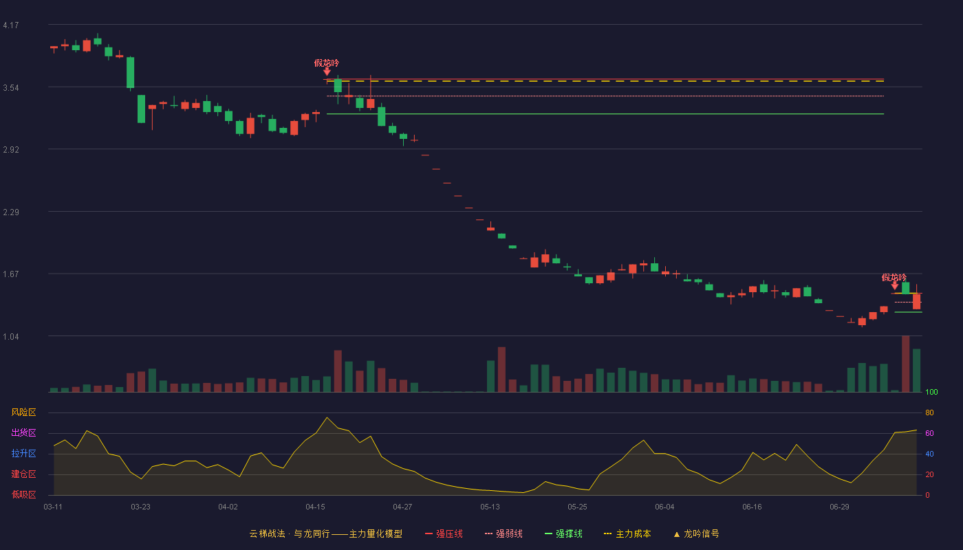
Task: Click the red dash icon beside 强压线
Action: (429, 533)
